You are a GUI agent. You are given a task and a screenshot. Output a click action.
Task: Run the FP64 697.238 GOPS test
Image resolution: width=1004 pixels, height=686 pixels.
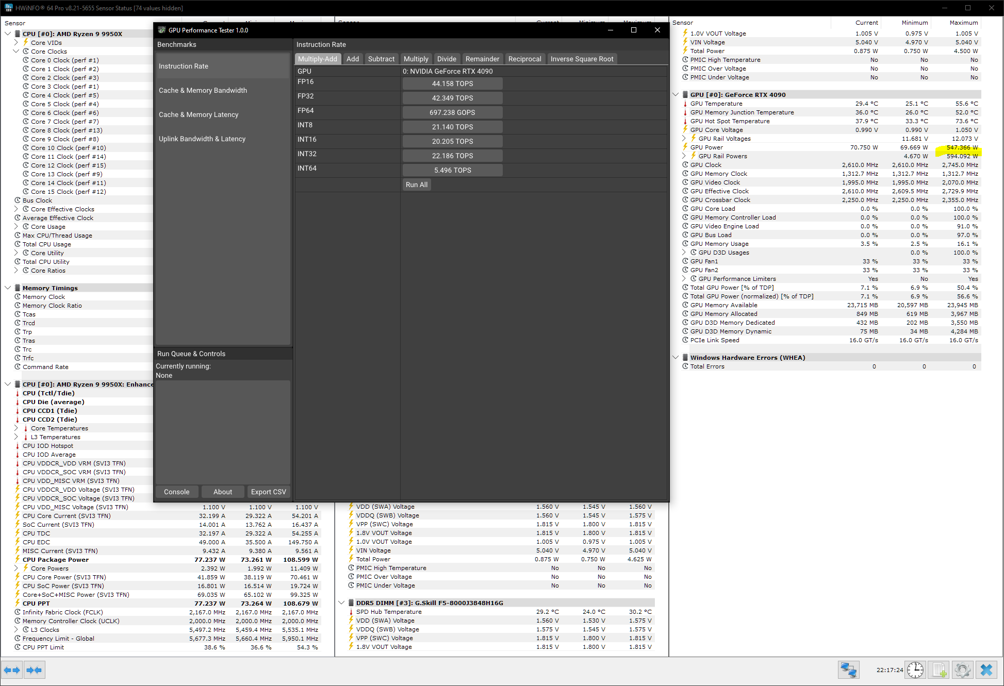(x=452, y=112)
